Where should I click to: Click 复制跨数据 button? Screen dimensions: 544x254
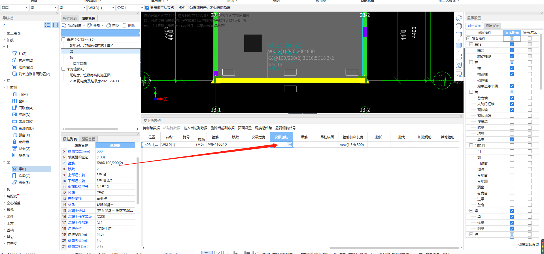click(151, 128)
